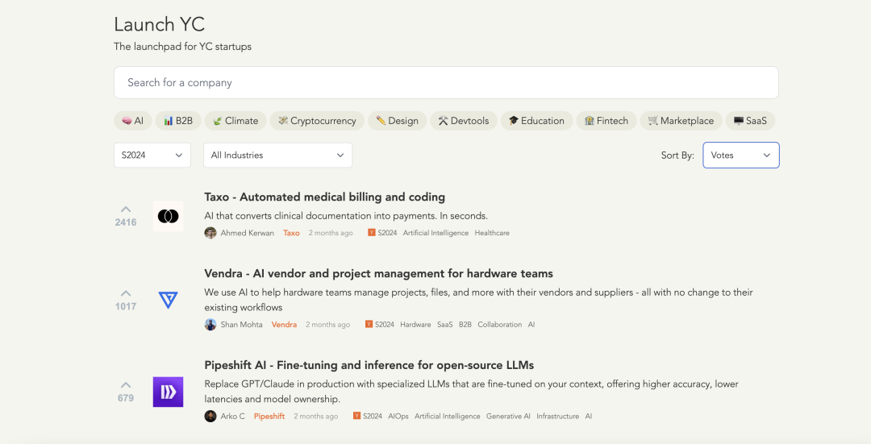Click the YC badge on Pipeshift row
The width and height of the screenshot is (871, 444).
[x=356, y=416]
